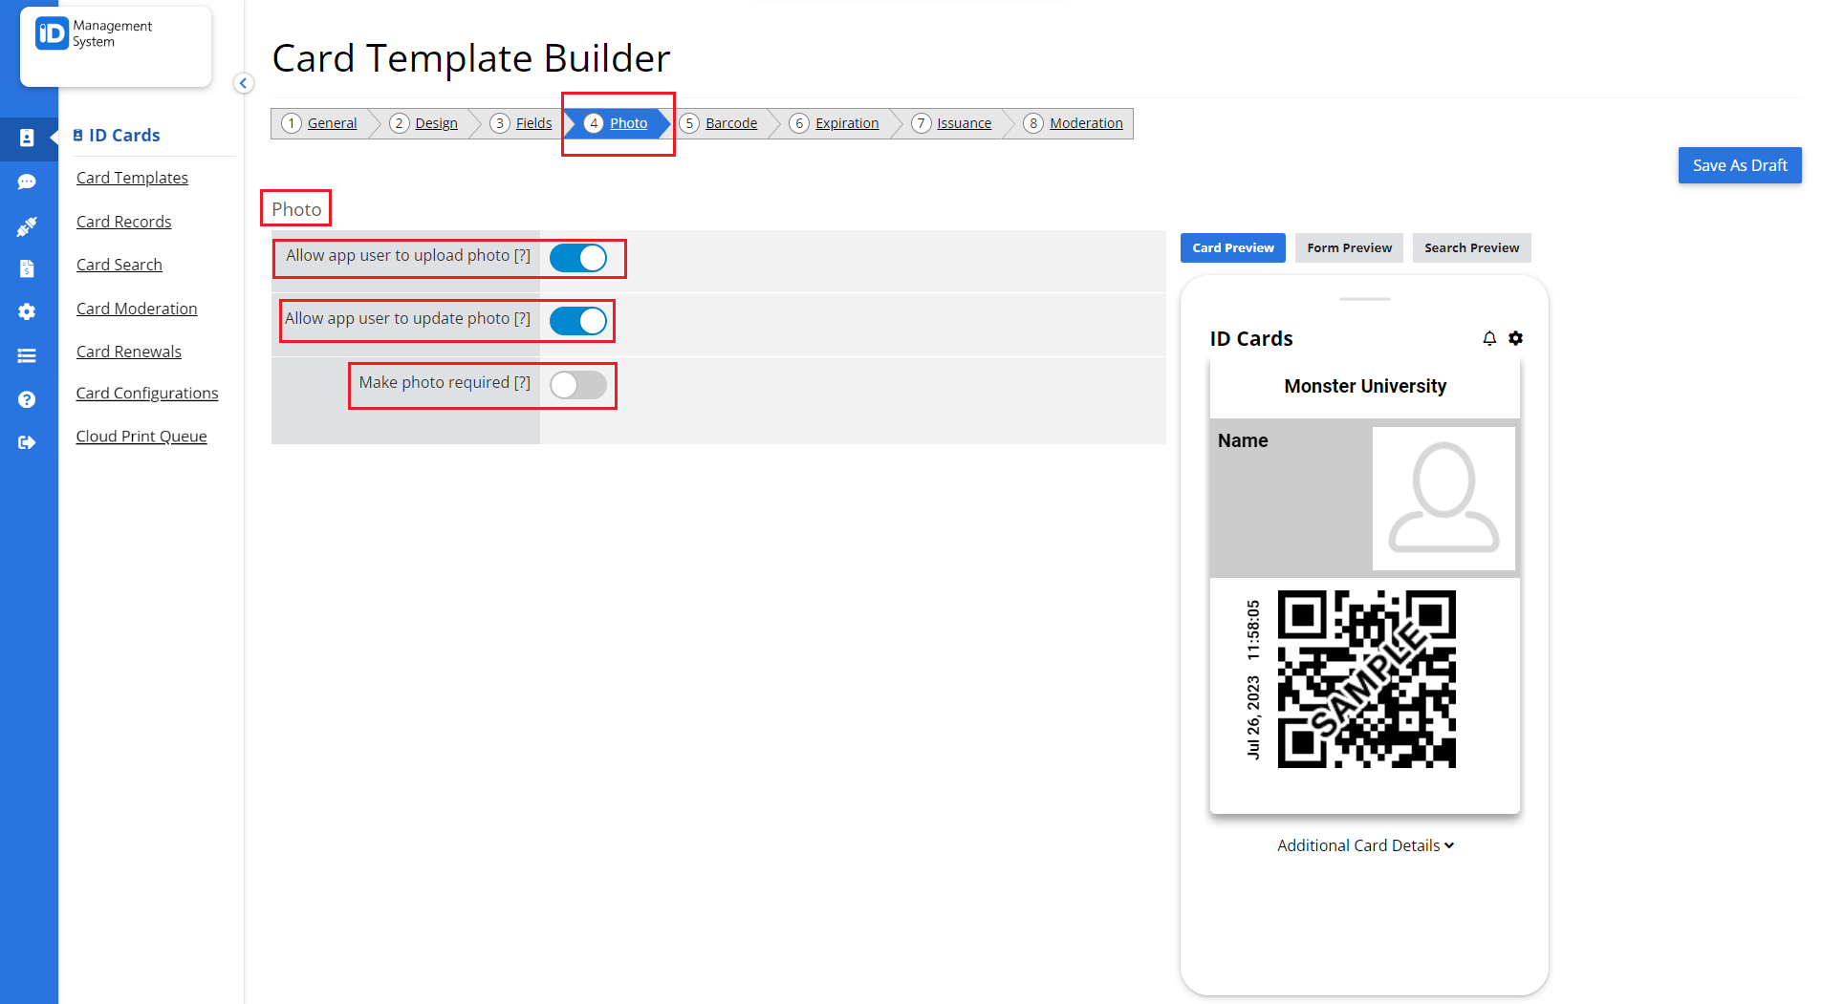Open Cloud Print Queue link

pos(141,437)
